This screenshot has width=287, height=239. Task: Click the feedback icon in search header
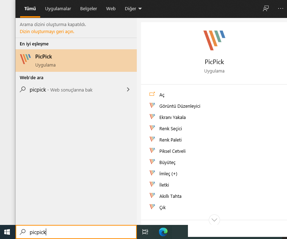pos(266,8)
